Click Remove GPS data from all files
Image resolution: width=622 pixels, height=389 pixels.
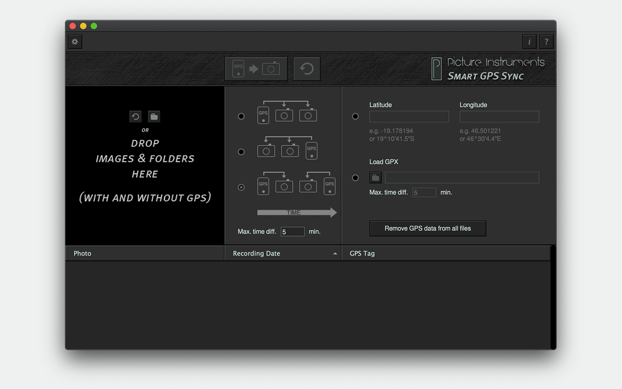[x=428, y=228]
